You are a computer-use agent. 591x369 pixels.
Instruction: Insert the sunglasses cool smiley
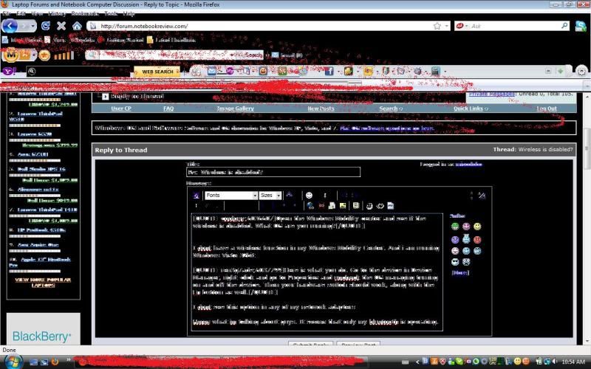pos(455,262)
